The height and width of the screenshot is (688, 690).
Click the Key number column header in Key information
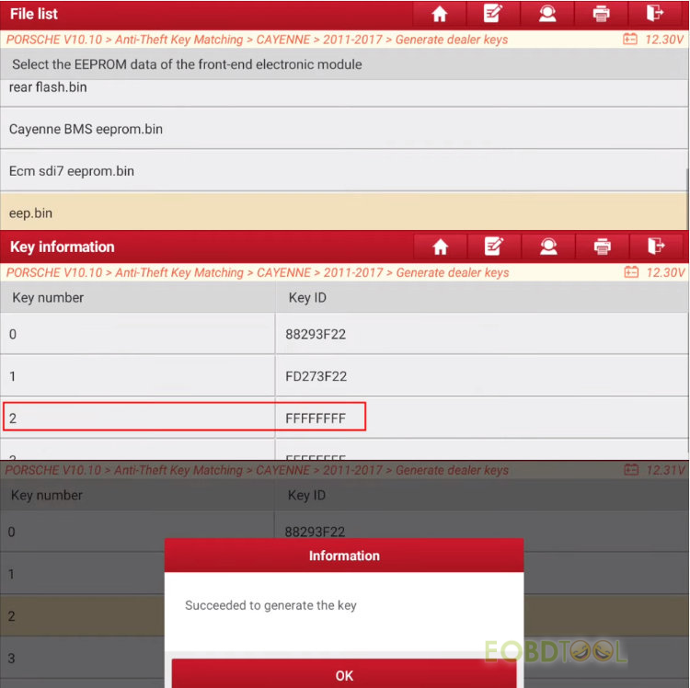tap(137, 297)
